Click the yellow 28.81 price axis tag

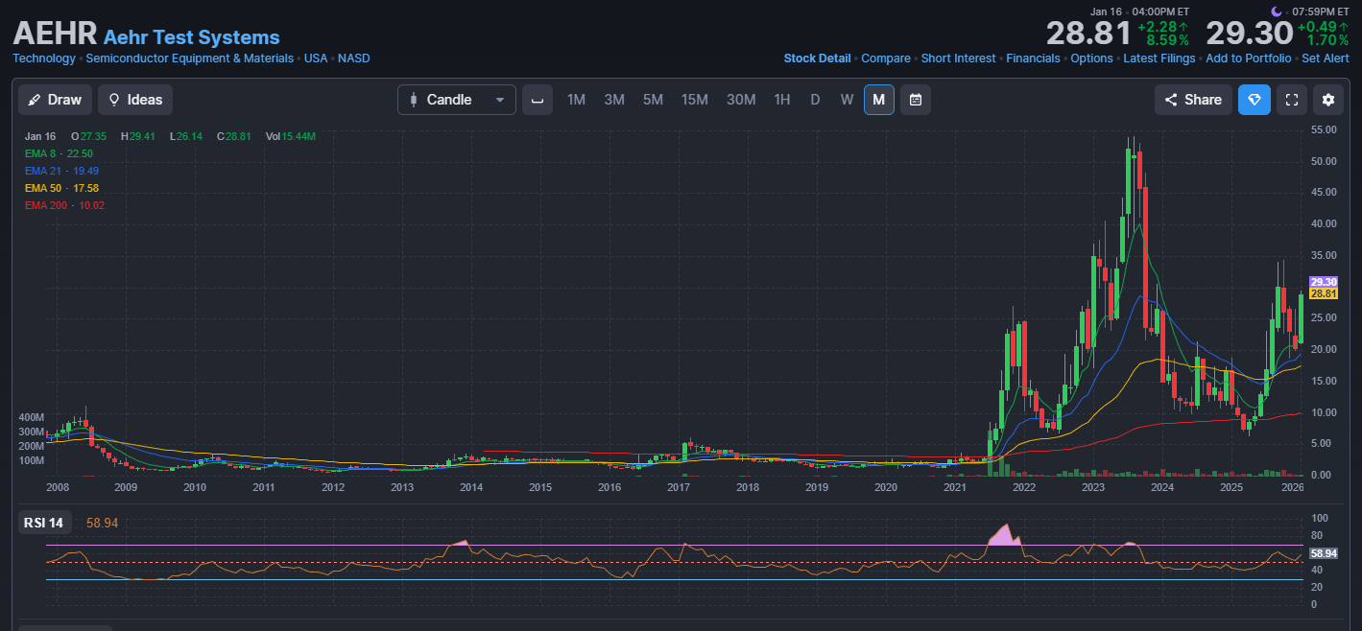coord(1323,293)
